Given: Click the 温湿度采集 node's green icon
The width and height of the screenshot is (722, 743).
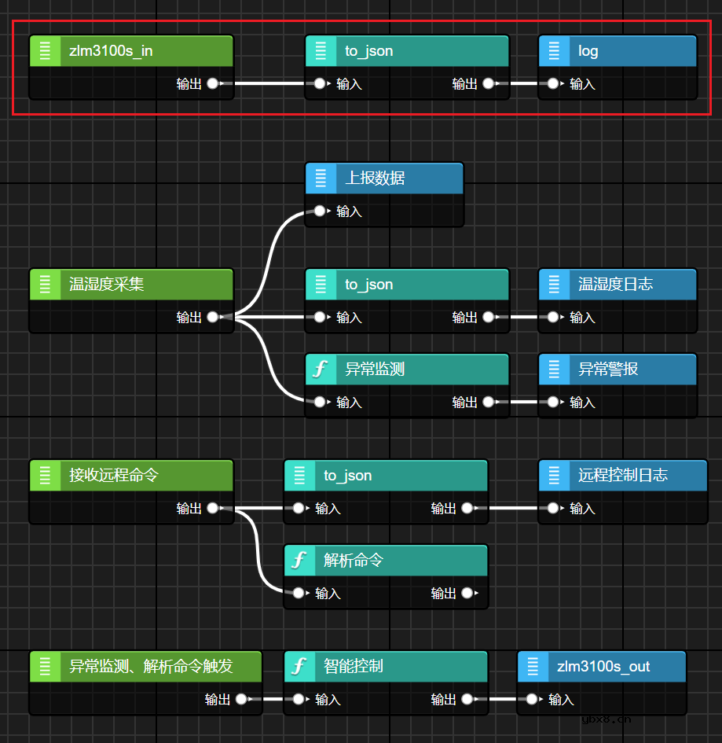Looking at the screenshot, I should pos(45,285).
